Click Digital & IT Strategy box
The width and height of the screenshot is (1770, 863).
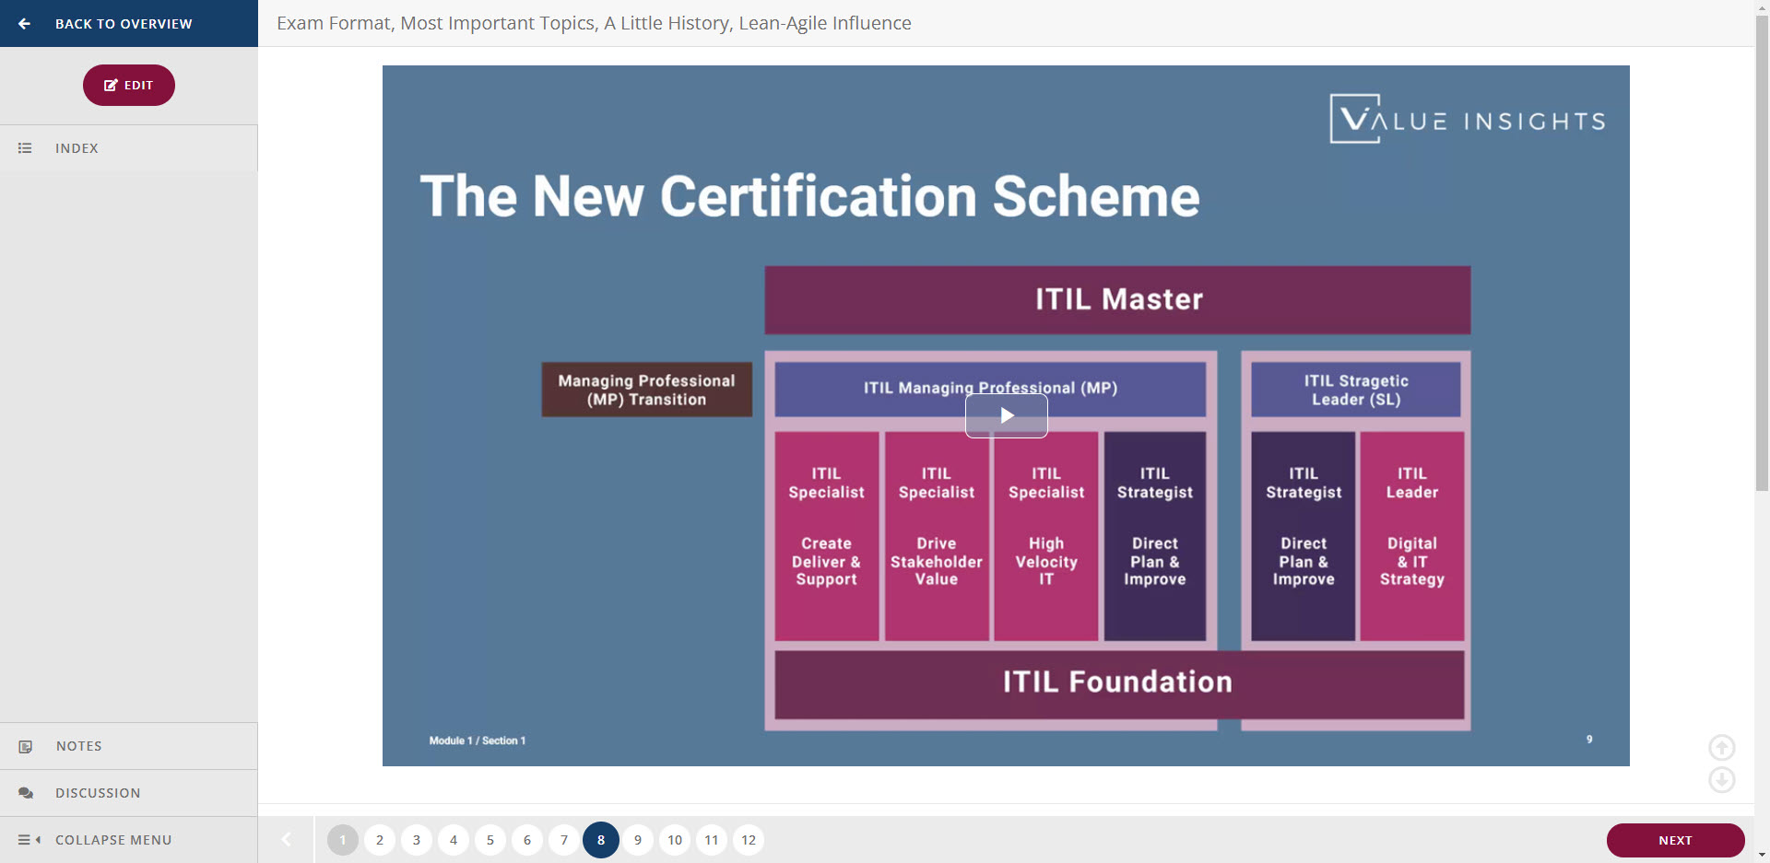1412,536
